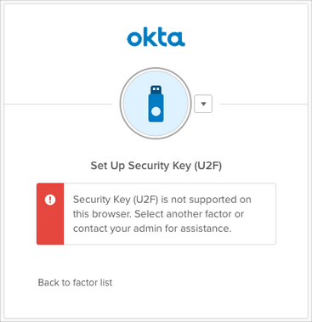This screenshot has height=322, width=312.
Task: Select the not supported error message text
Action: 162,214
